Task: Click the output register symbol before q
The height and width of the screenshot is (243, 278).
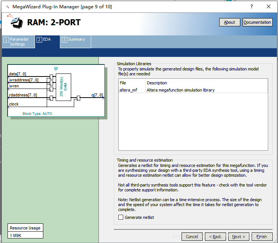Action: tap(78, 98)
